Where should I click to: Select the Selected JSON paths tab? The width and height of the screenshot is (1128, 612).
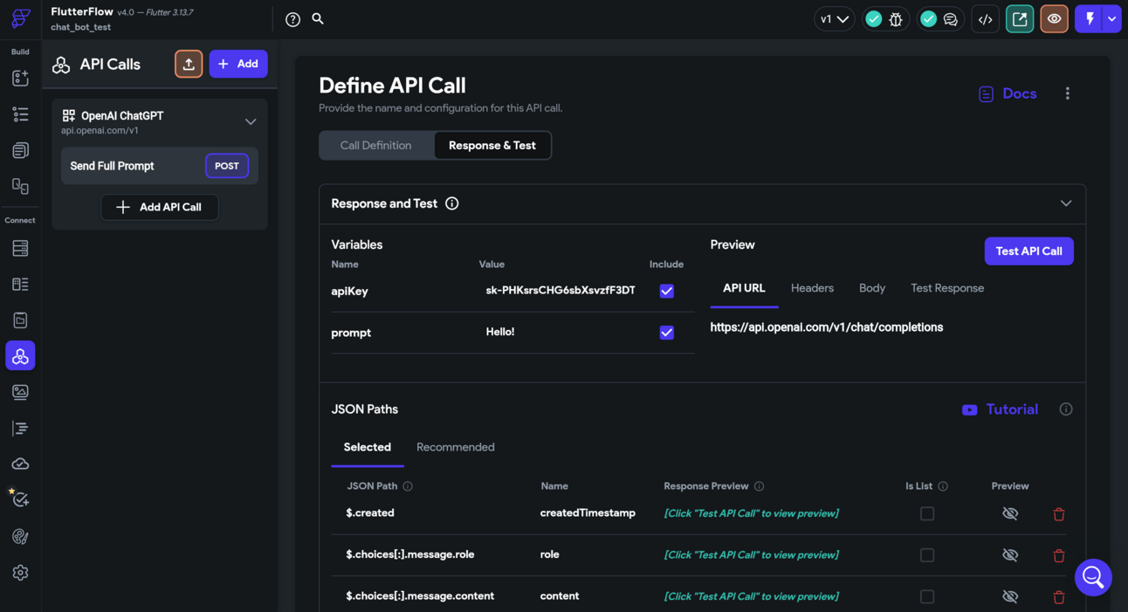(368, 448)
